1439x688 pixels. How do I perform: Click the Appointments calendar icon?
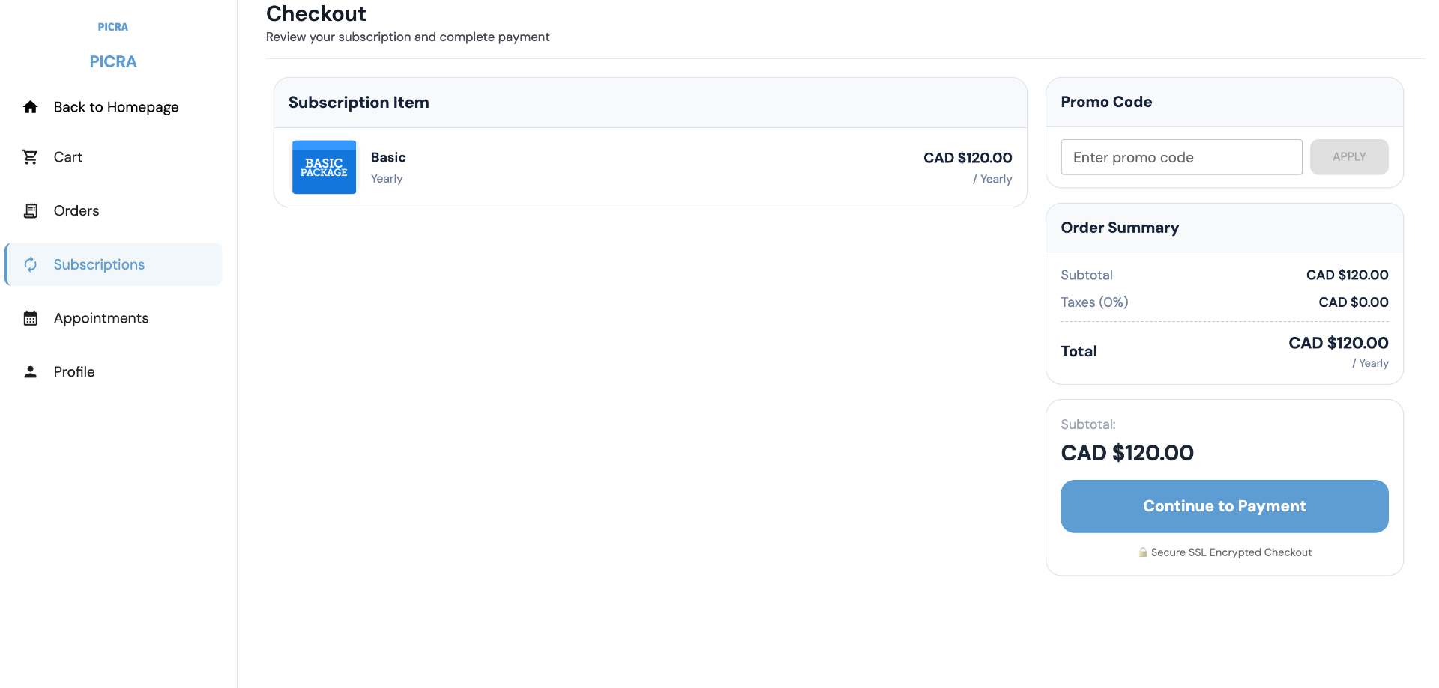[x=30, y=318]
